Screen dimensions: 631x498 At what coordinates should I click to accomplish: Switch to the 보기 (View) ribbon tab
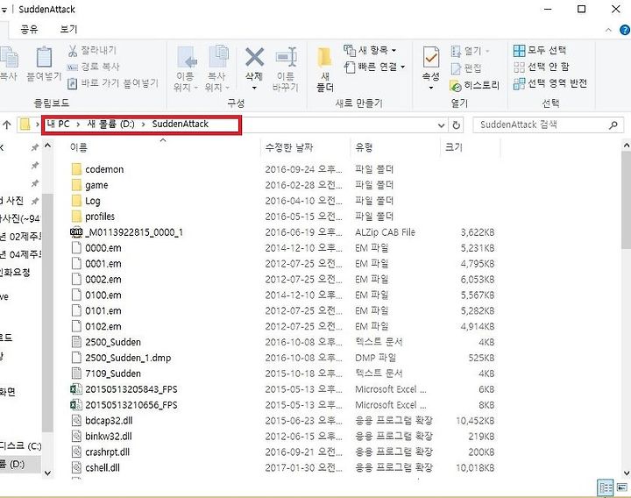click(x=68, y=29)
